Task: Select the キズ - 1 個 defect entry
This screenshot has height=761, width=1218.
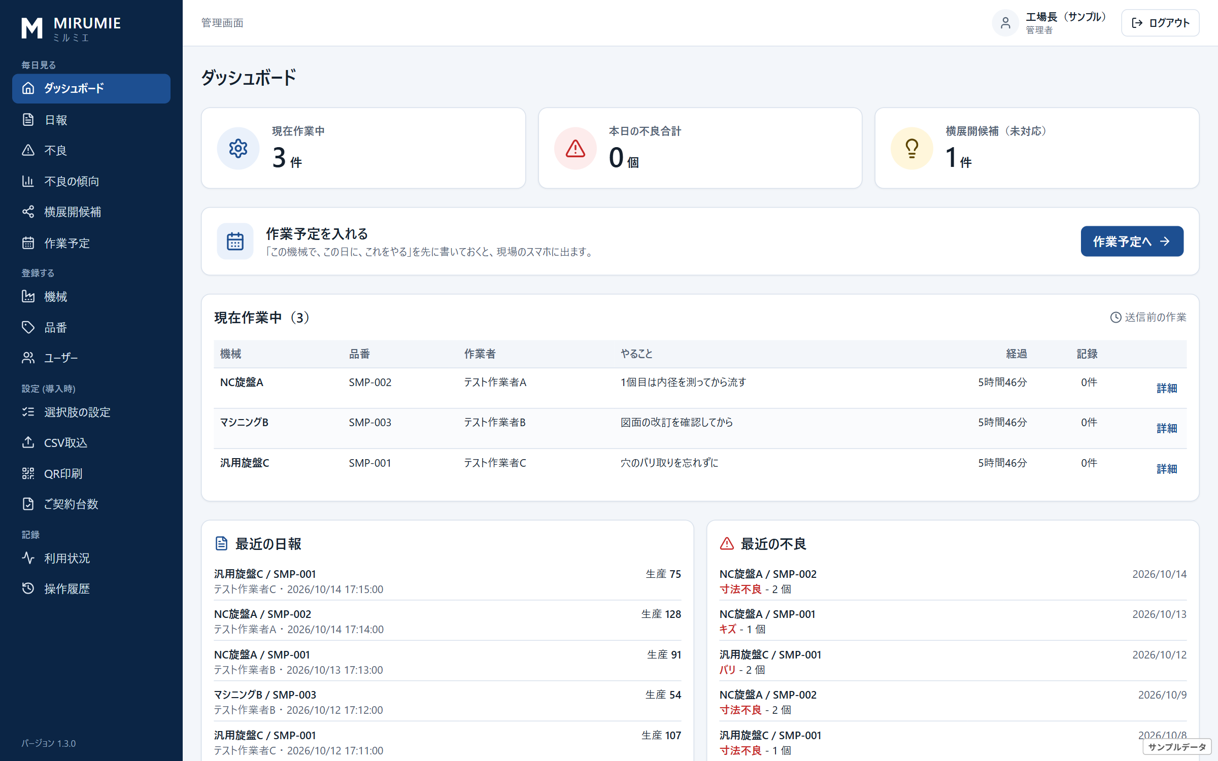Action: coord(953,621)
